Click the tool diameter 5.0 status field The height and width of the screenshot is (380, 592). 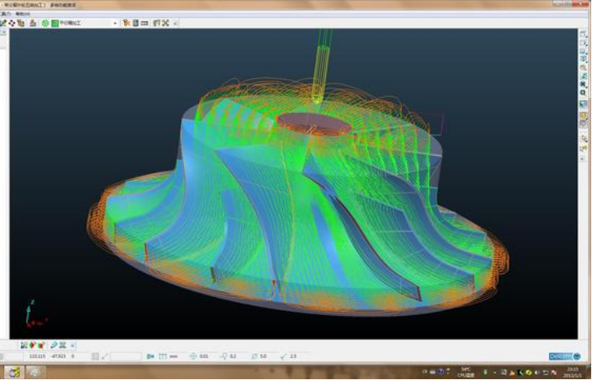coord(263,356)
